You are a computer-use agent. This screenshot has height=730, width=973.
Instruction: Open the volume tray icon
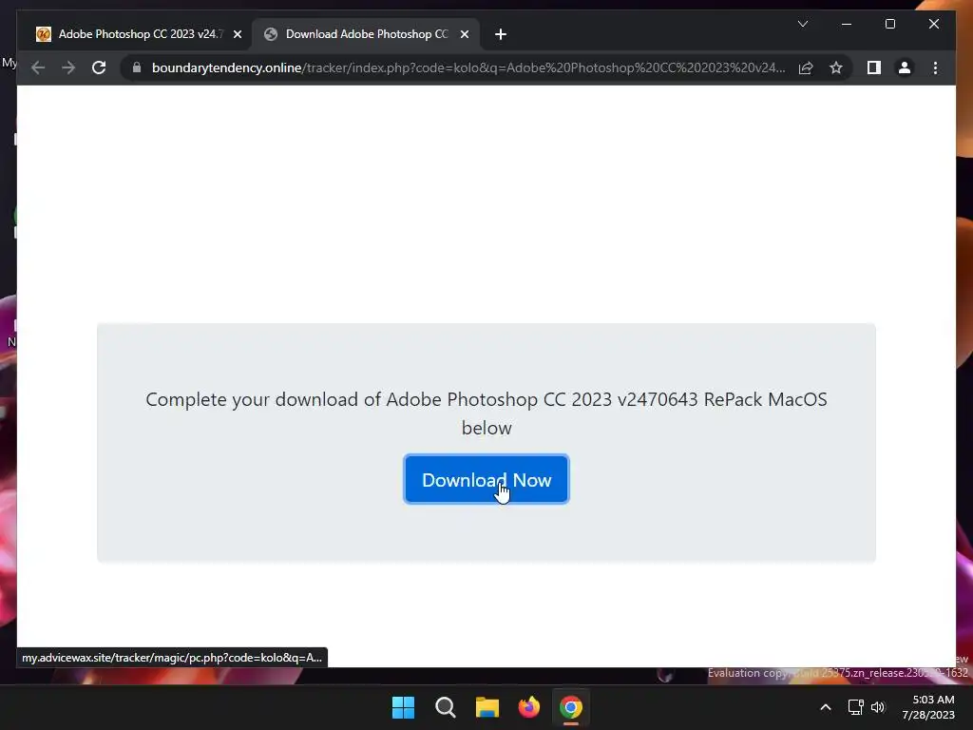tap(877, 707)
